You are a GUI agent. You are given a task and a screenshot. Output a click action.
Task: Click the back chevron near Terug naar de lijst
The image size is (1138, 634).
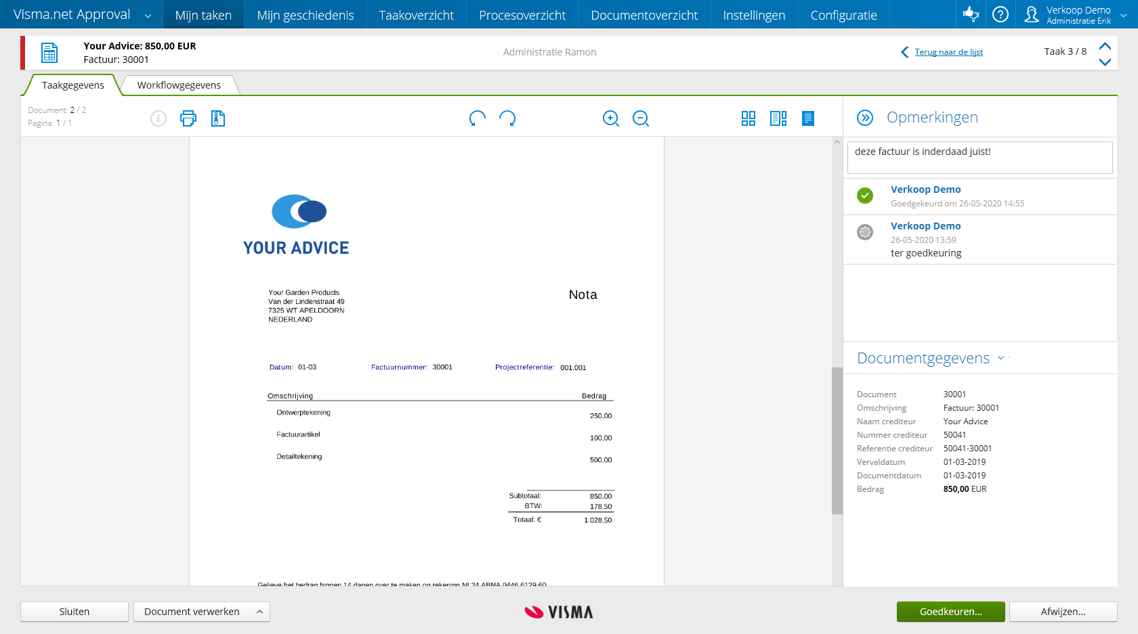pyautogui.click(x=904, y=52)
